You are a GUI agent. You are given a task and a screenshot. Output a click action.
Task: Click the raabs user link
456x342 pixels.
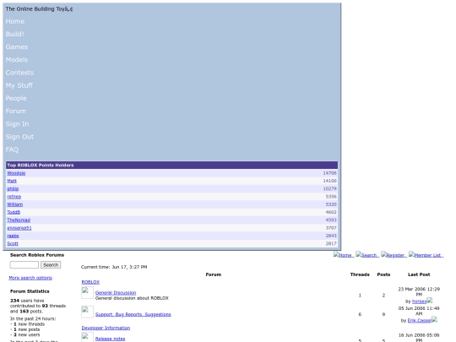pyautogui.click(x=13, y=236)
